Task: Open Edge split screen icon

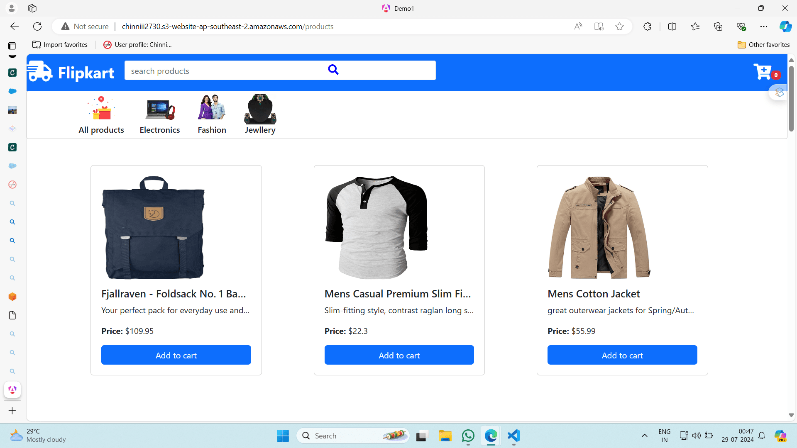Action: click(672, 27)
